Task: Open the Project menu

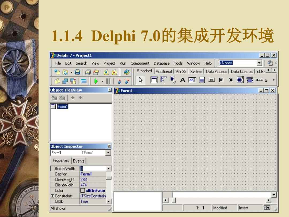Action: (x=109, y=63)
